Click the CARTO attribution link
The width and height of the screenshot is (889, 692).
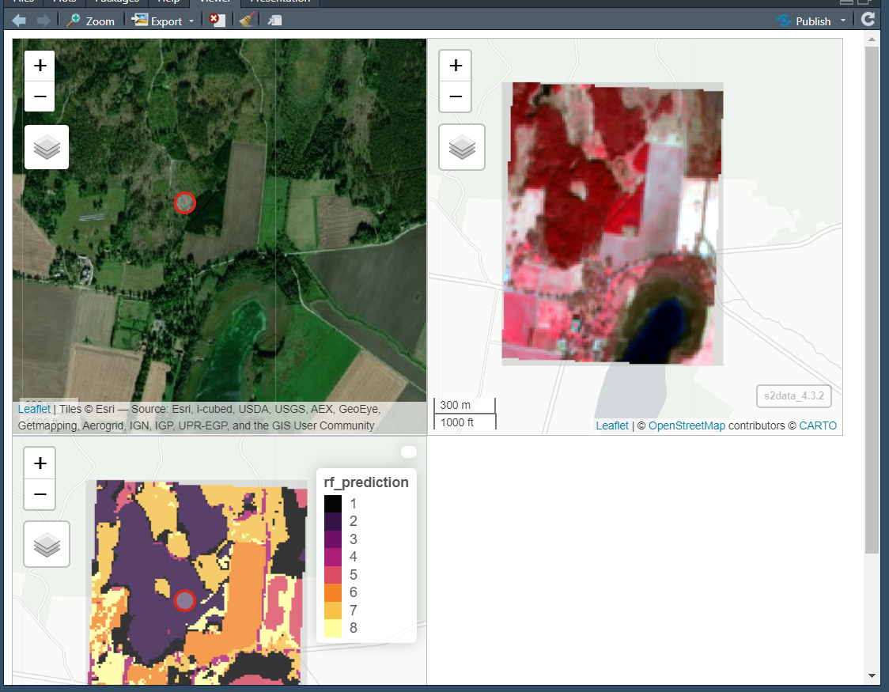tap(817, 425)
